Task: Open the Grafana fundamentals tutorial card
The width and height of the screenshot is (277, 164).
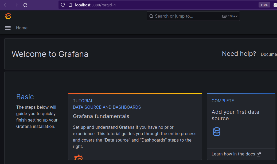Action: pos(135,127)
